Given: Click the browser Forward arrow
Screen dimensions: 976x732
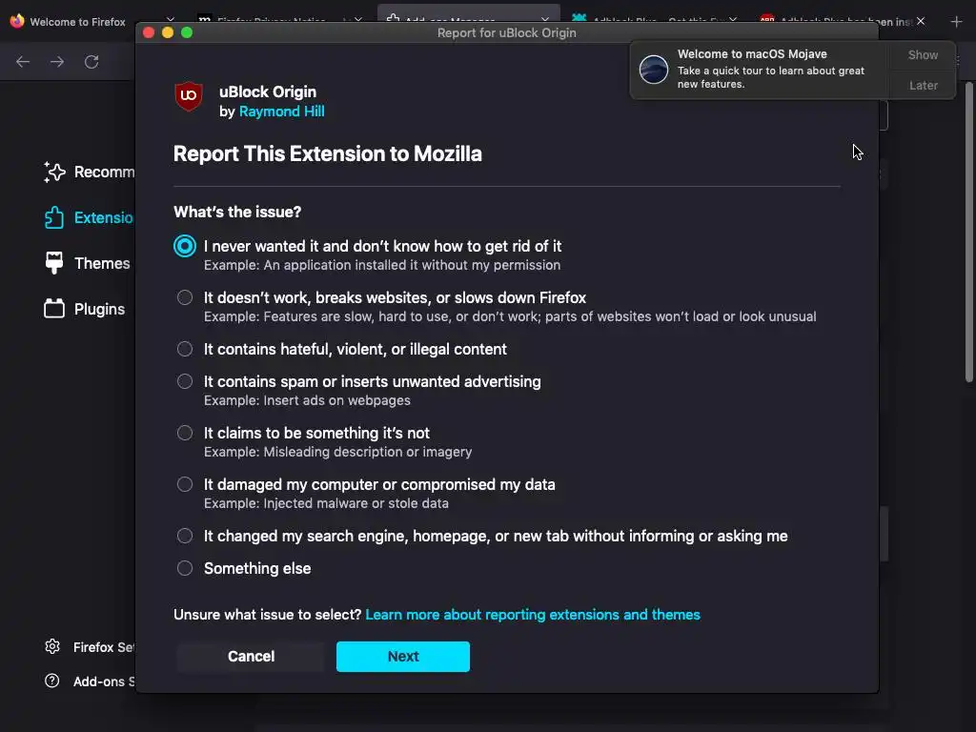Looking at the screenshot, I should point(57,62).
